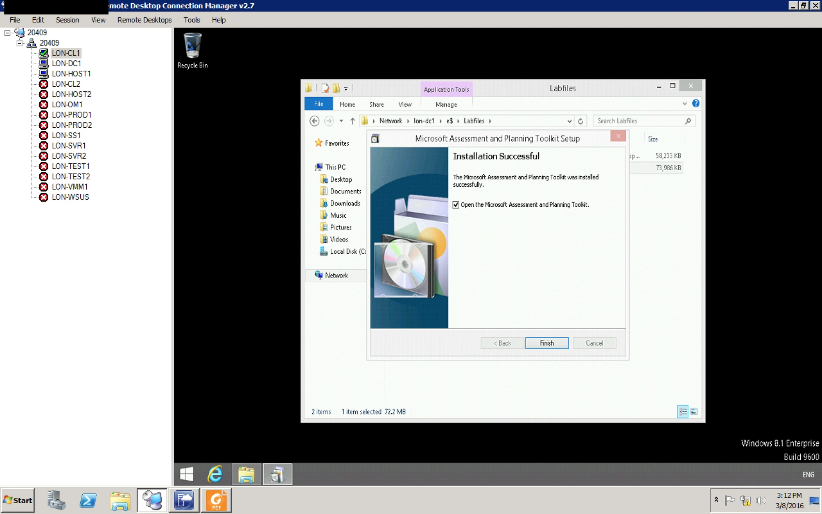
Task: Click the PDF application icon on host taskbar
Action: 216,500
